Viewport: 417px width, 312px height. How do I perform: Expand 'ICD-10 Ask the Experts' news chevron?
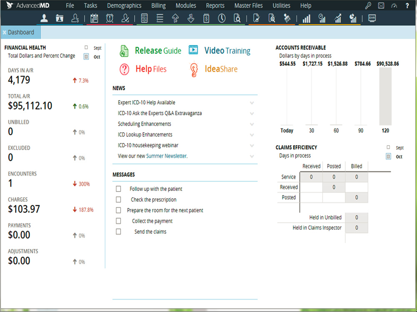point(251,114)
